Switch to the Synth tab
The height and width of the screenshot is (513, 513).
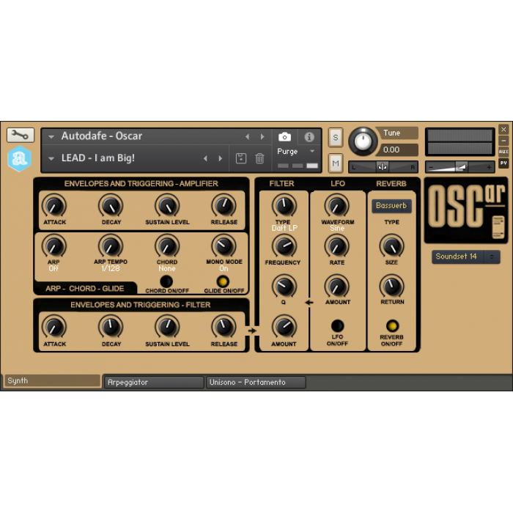coord(52,381)
